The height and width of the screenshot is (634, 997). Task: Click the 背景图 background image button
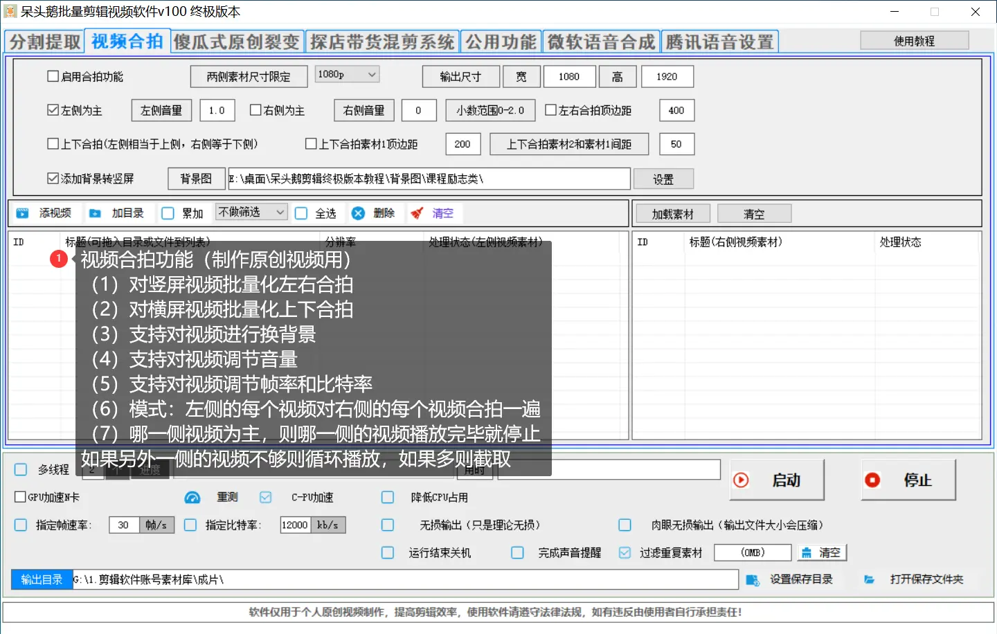pyautogui.click(x=196, y=178)
